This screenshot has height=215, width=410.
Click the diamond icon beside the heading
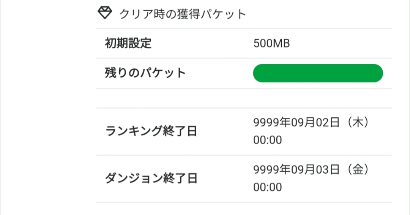pos(105,13)
